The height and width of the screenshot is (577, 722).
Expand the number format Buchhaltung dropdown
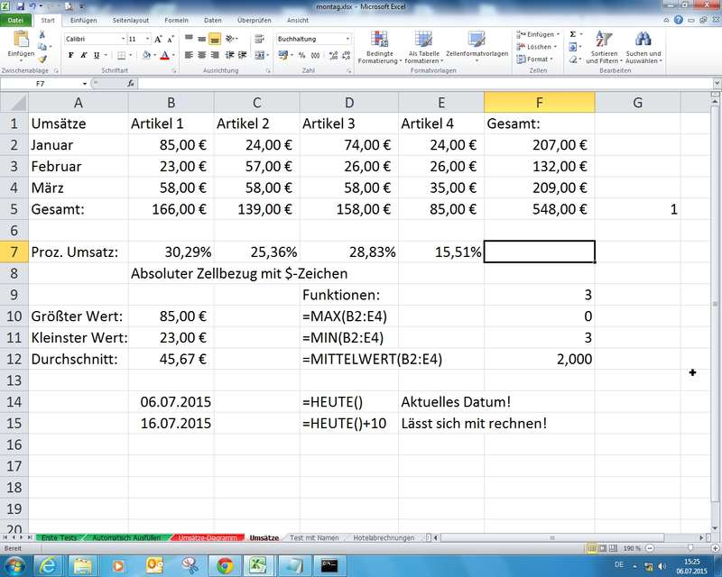coord(347,40)
